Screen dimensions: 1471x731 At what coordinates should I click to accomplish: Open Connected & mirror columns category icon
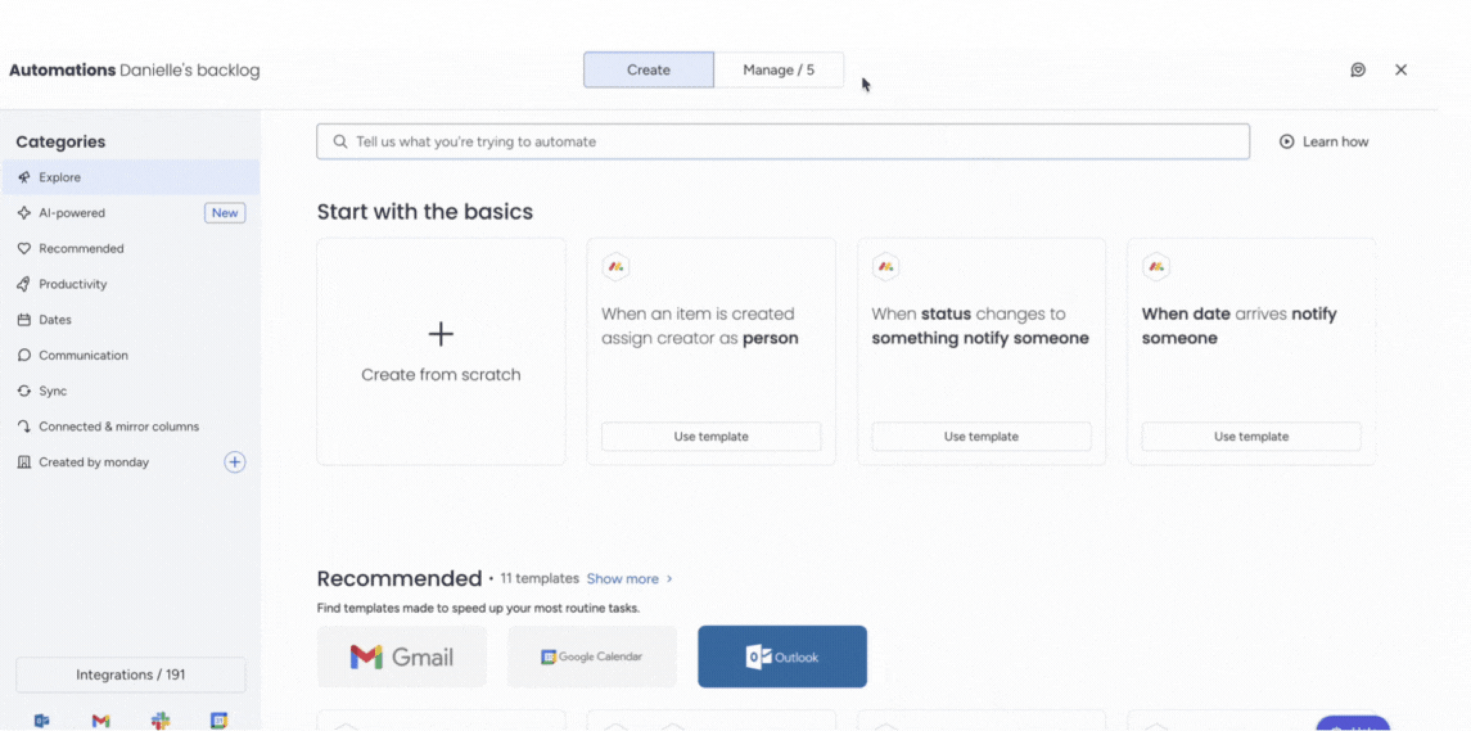click(x=24, y=426)
